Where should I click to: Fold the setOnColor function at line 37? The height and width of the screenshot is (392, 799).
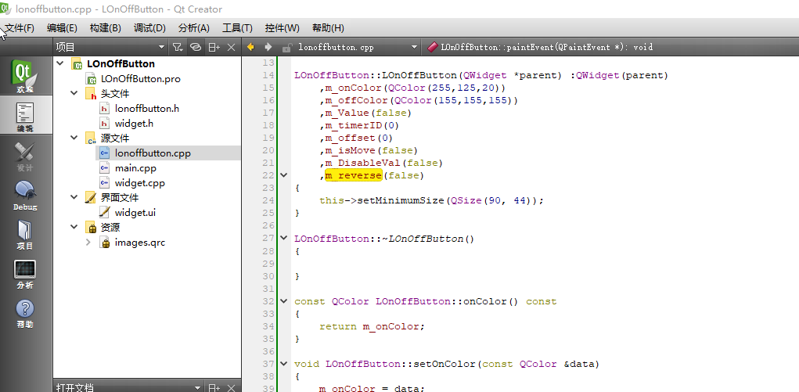click(284, 364)
